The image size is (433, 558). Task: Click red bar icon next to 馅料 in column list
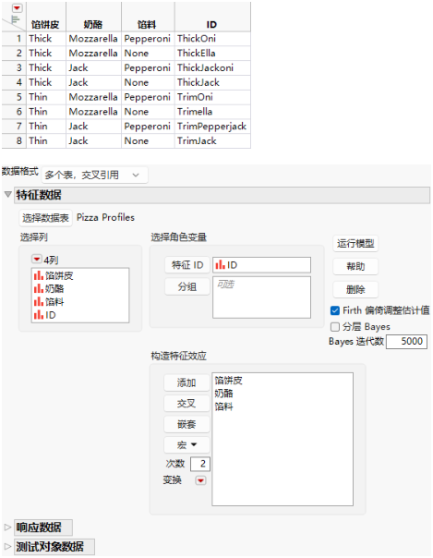(x=38, y=302)
